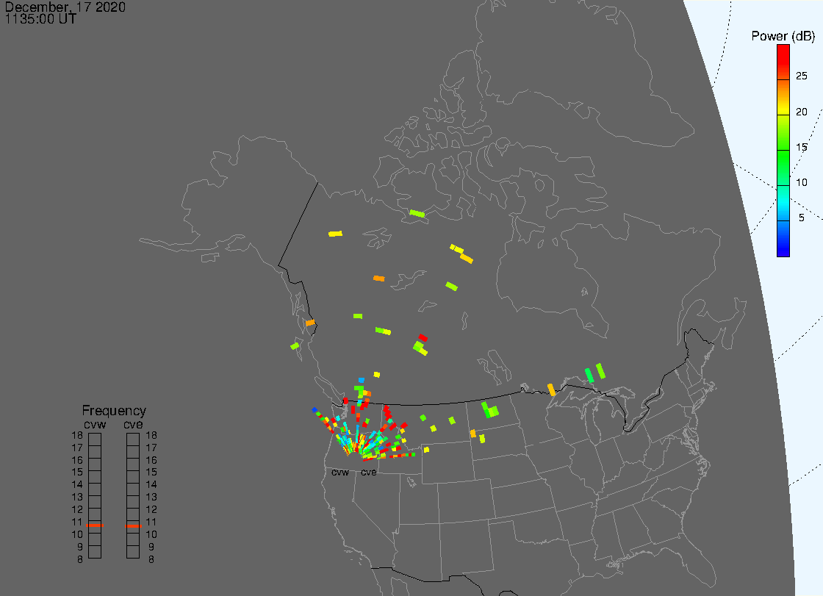823x596 pixels.
Task: Click the cve radar station label on map
Action: pyautogui.click(x=368, y=472)
